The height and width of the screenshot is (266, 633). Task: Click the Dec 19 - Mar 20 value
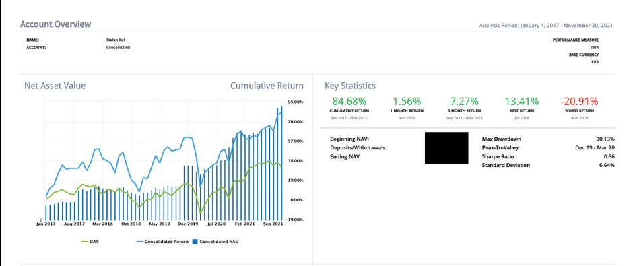(x=595, y=147)
